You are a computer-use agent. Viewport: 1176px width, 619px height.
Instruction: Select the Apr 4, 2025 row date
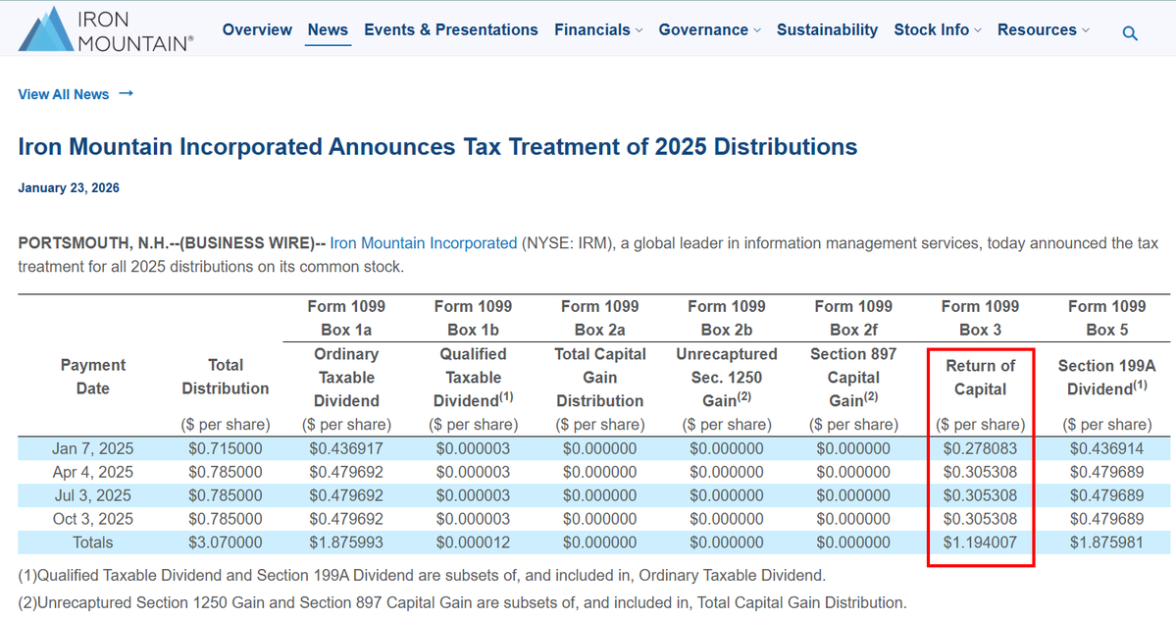click(x=93, y=472)
